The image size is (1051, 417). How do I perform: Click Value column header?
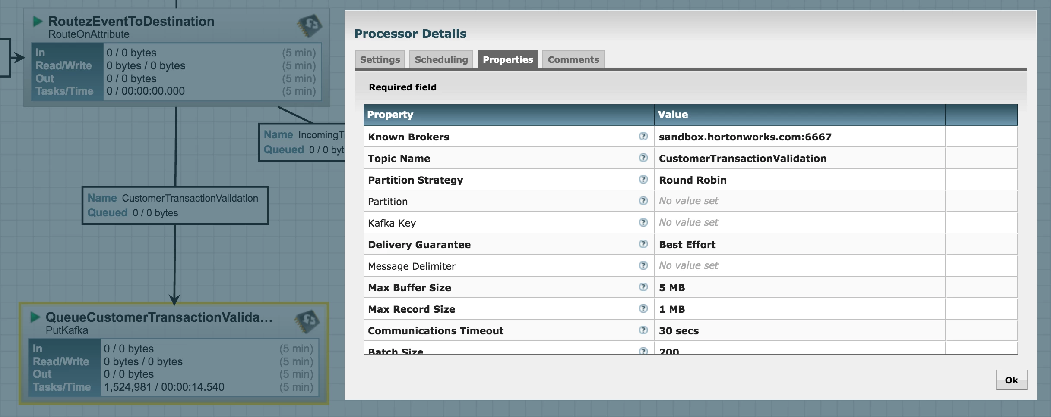(x=800, y=115)
